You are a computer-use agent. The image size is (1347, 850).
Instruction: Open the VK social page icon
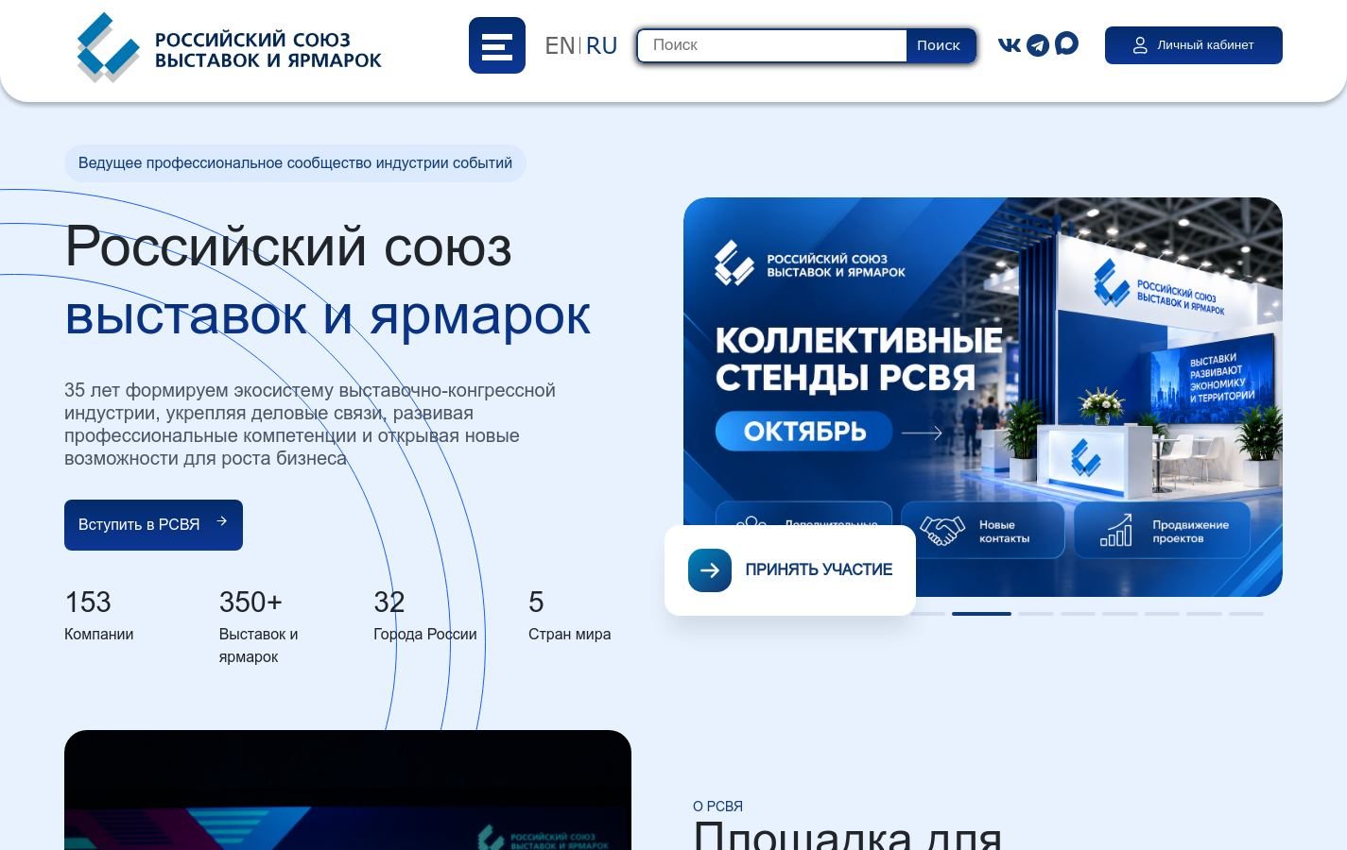pos(1010,44)
